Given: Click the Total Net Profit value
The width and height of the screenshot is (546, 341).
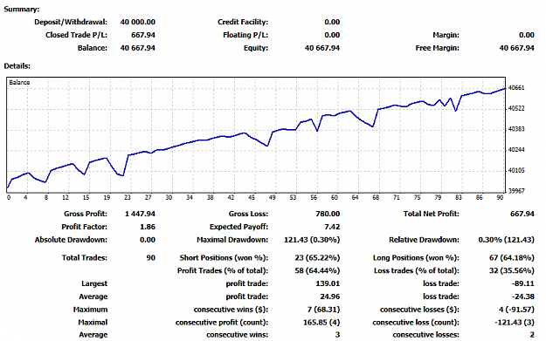Looking at the screenshot, I should point(522,214).
